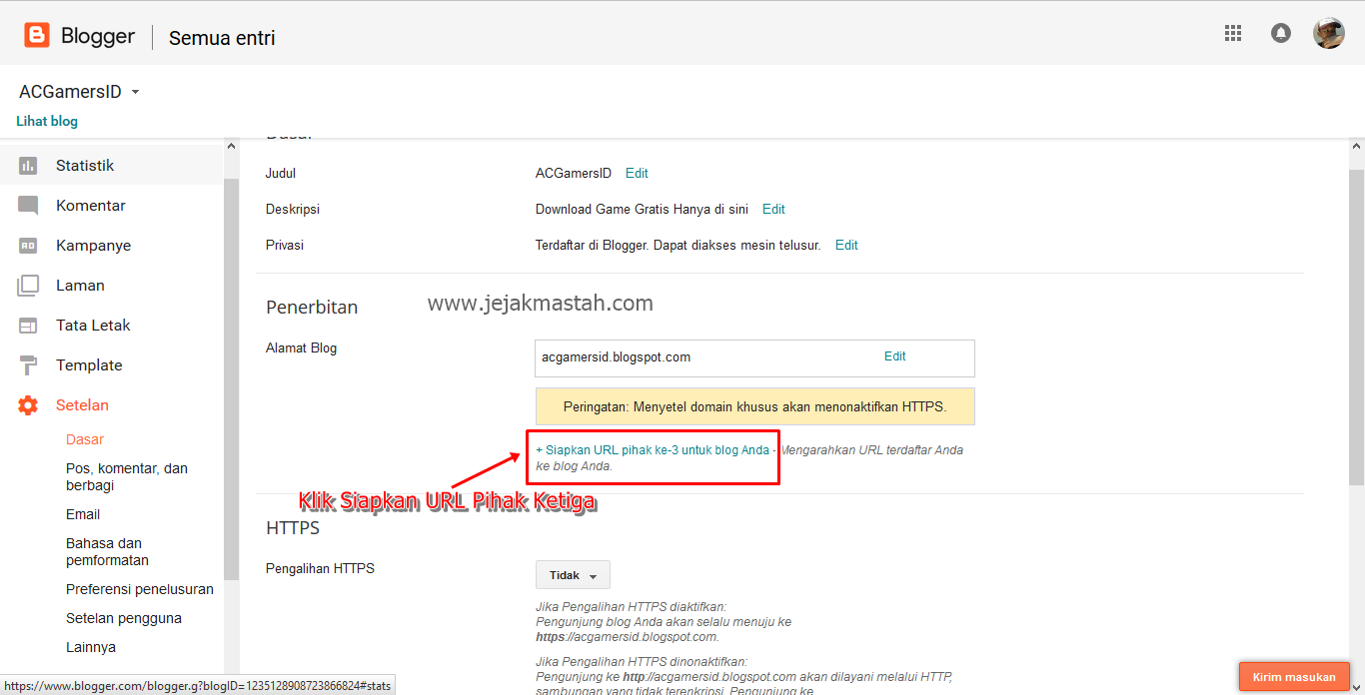The width and height of the screenshot is (1365, 695).
Task: Click the Alamat Blog label
Action: click(301, 348)
